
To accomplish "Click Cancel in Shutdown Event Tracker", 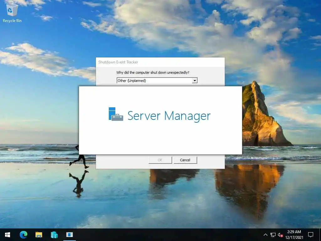I will pyautogui.click(x=185, y=160).
